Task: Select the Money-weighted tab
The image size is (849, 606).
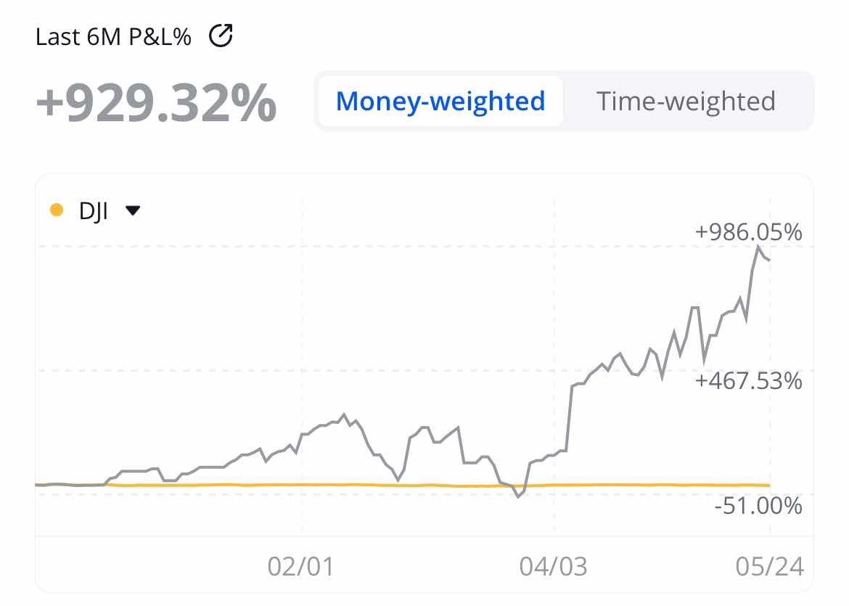Action: (x=440, y=101)
